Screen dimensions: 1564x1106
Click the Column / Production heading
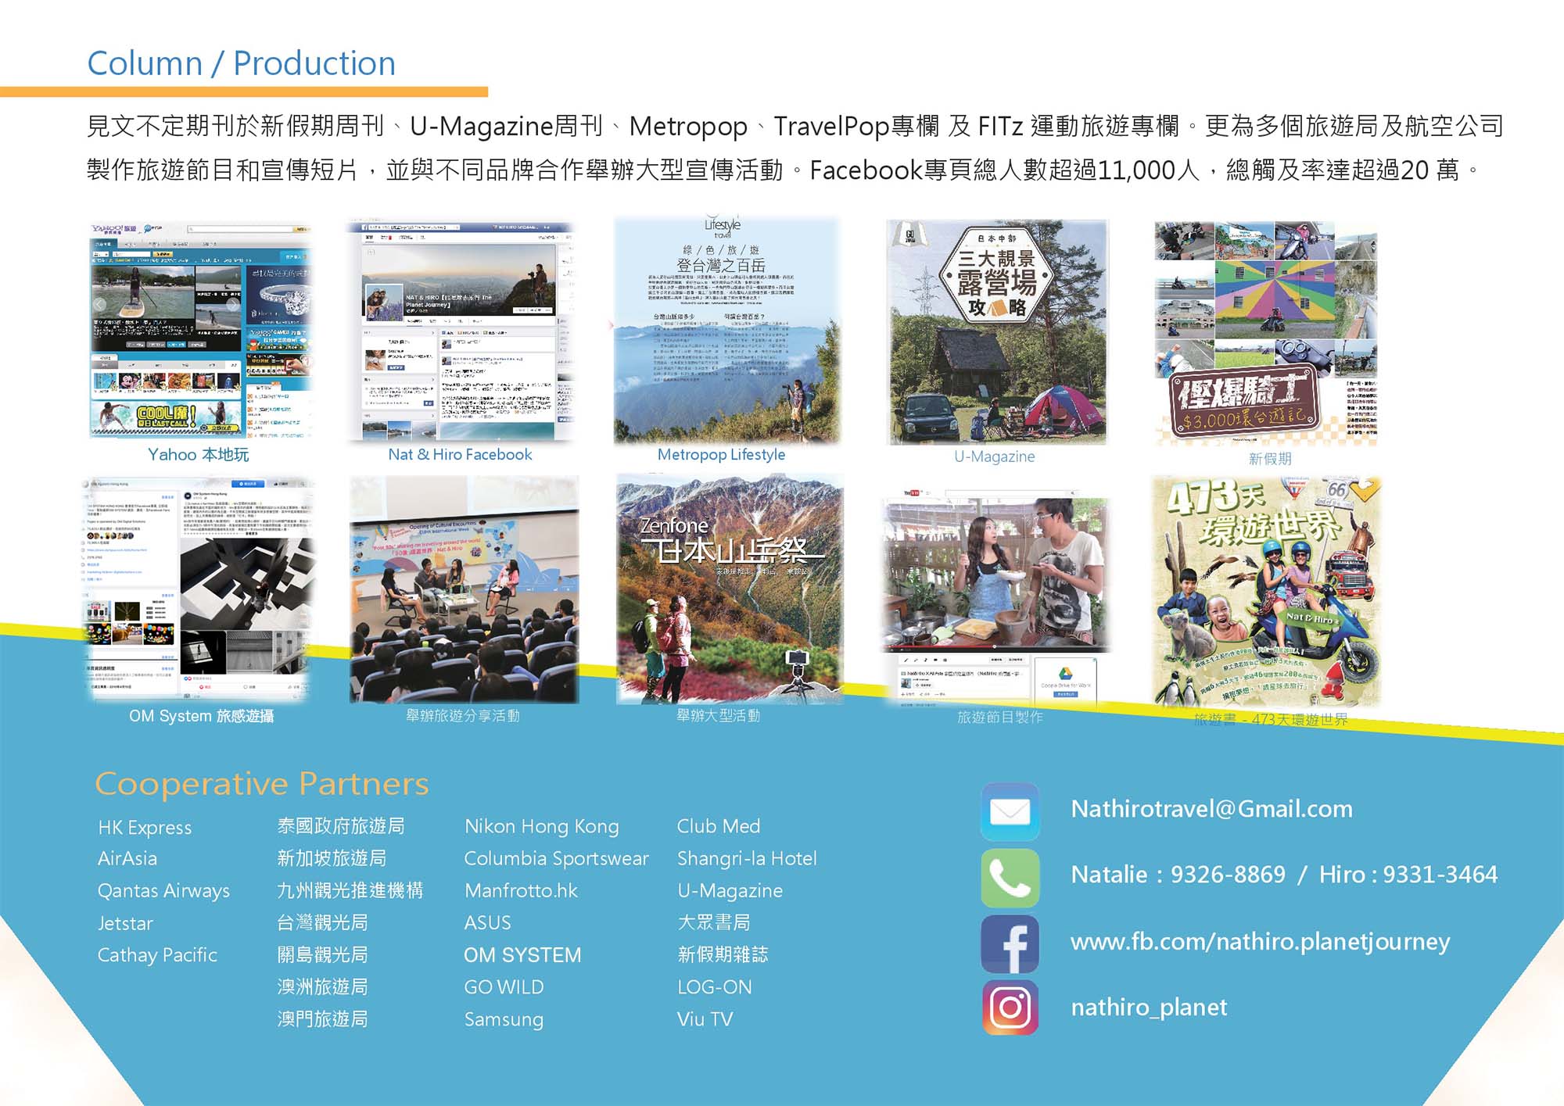(x=241, y=64)
